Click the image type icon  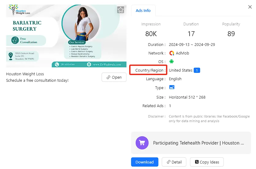click(x=172, y=88)
